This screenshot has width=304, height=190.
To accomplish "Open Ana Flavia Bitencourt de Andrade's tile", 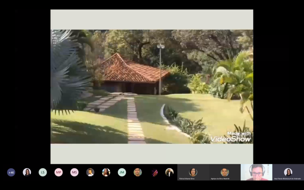I will point(288,171).
